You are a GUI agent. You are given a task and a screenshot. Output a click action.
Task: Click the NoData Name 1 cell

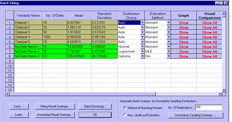(x=28, y=47)
